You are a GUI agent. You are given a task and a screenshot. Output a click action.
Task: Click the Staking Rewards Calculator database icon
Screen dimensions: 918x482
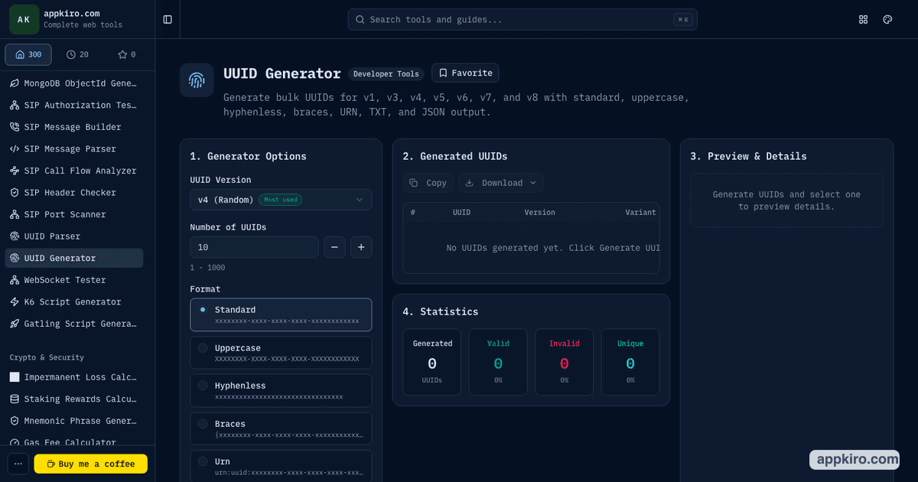pos(15,399)
